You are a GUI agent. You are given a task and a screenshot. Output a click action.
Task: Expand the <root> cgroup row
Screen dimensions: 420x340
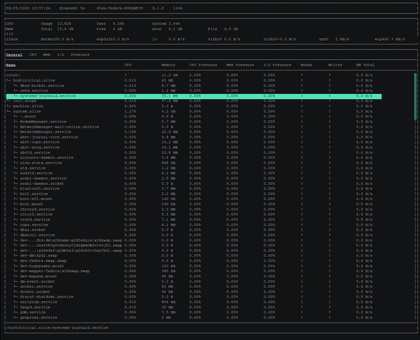point(13,75)
